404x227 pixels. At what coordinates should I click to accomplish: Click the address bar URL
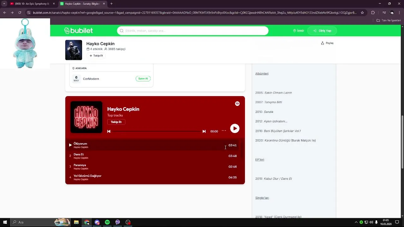(x=195, y=13)
